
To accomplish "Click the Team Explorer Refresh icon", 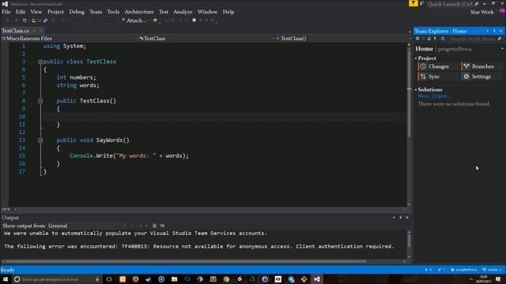I will click(443, 39).
